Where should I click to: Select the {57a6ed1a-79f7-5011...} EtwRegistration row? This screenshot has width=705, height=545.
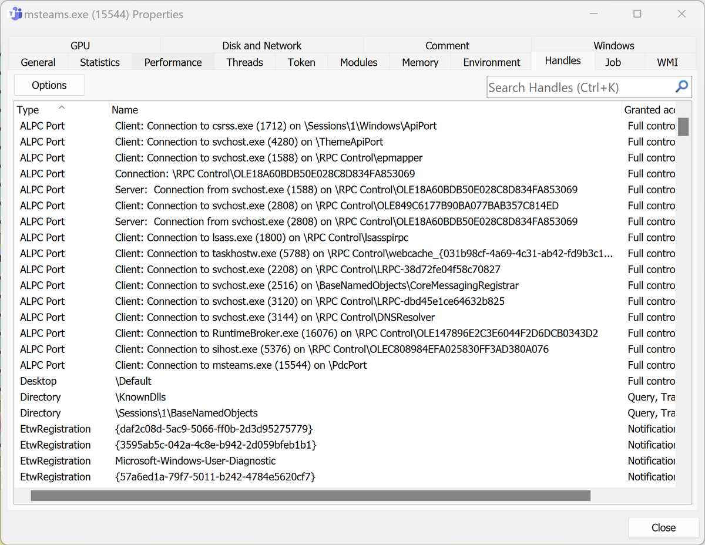click(x=345, y=476)
